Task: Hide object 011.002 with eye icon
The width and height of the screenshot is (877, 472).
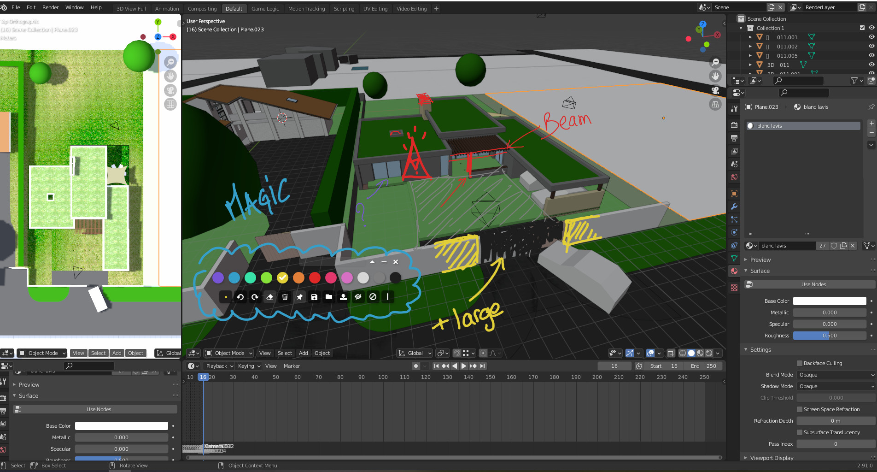Action: pos(871,46)
